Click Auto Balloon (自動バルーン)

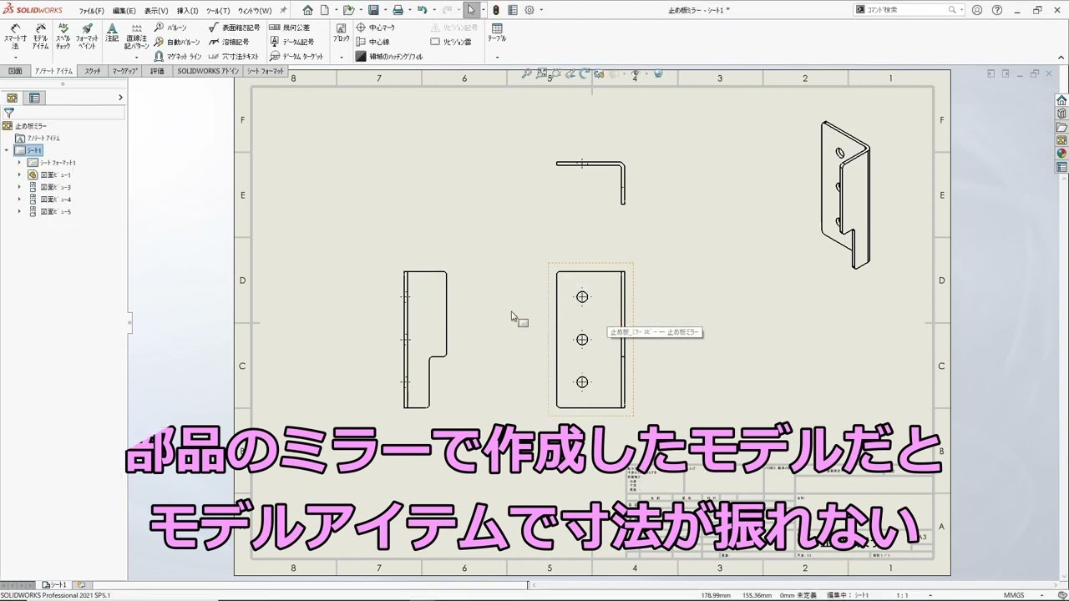pyautogui.click(x=178, y=42)
